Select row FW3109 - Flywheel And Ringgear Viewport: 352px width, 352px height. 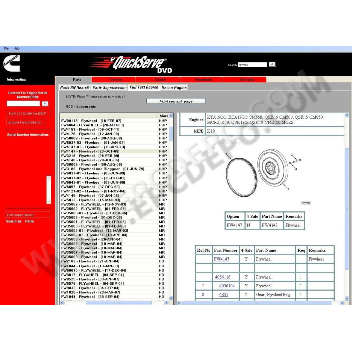[115, 169]
